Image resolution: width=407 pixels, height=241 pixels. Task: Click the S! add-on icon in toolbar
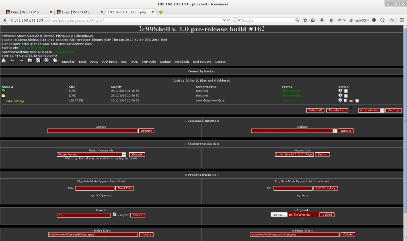(392, 20)
